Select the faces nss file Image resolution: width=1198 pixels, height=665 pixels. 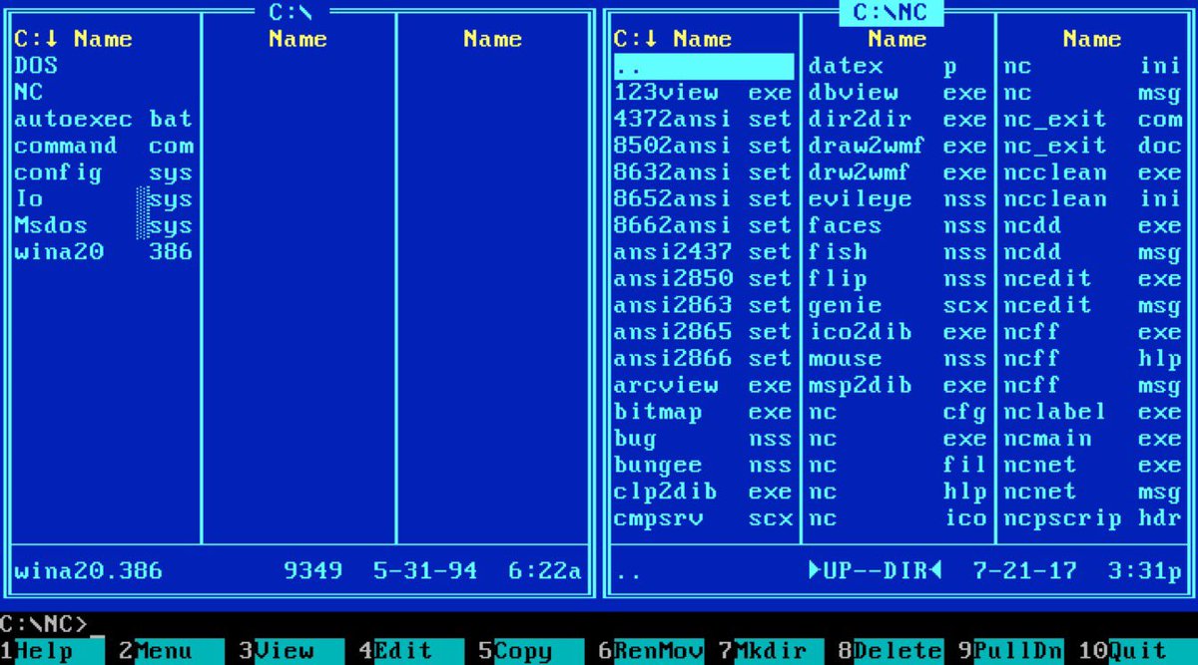point(898,225)
